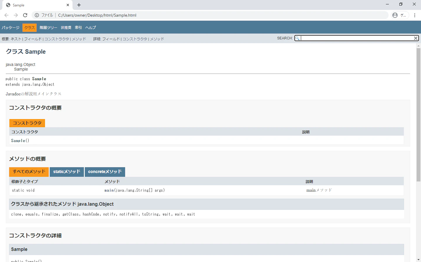Screen dimensions: 421x262
Task: Select the コンストラクタ orange tab
Action: click(x=27, y=123)
